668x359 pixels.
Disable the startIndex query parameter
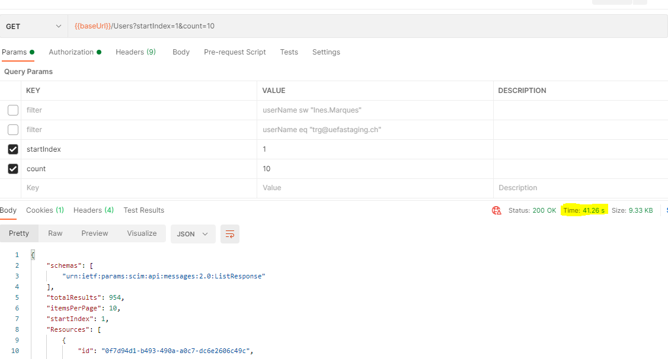pyautogui.click(x=12, y=149)
